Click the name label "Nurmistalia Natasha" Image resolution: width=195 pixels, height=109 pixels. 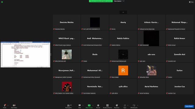[89, 93]
